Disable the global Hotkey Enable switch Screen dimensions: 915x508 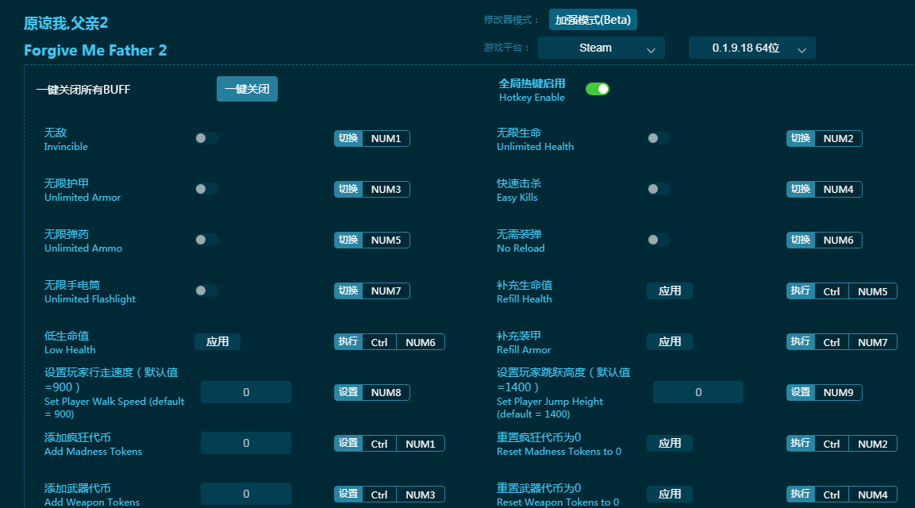(598, 89)
